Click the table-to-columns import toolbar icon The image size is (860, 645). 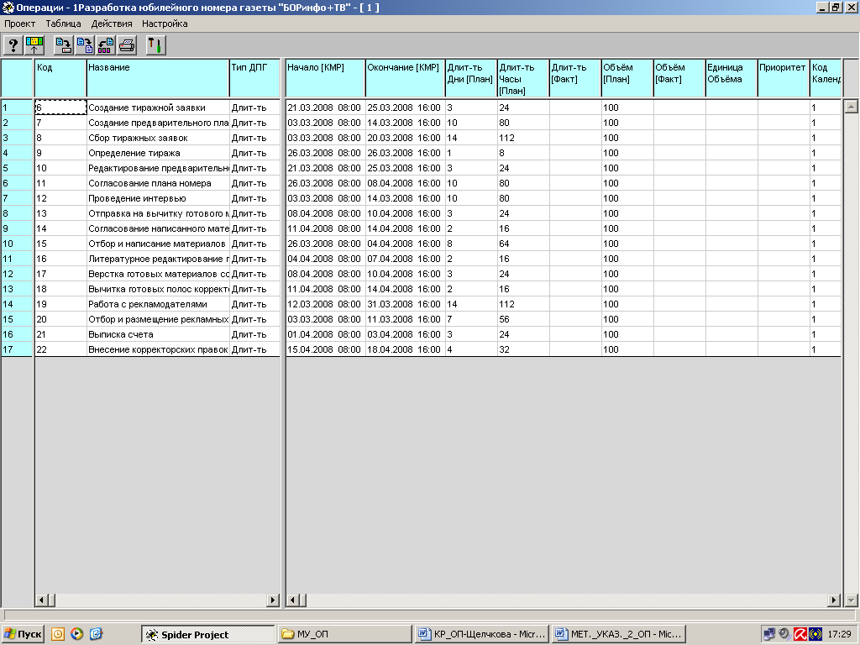(x=105, y=45)
